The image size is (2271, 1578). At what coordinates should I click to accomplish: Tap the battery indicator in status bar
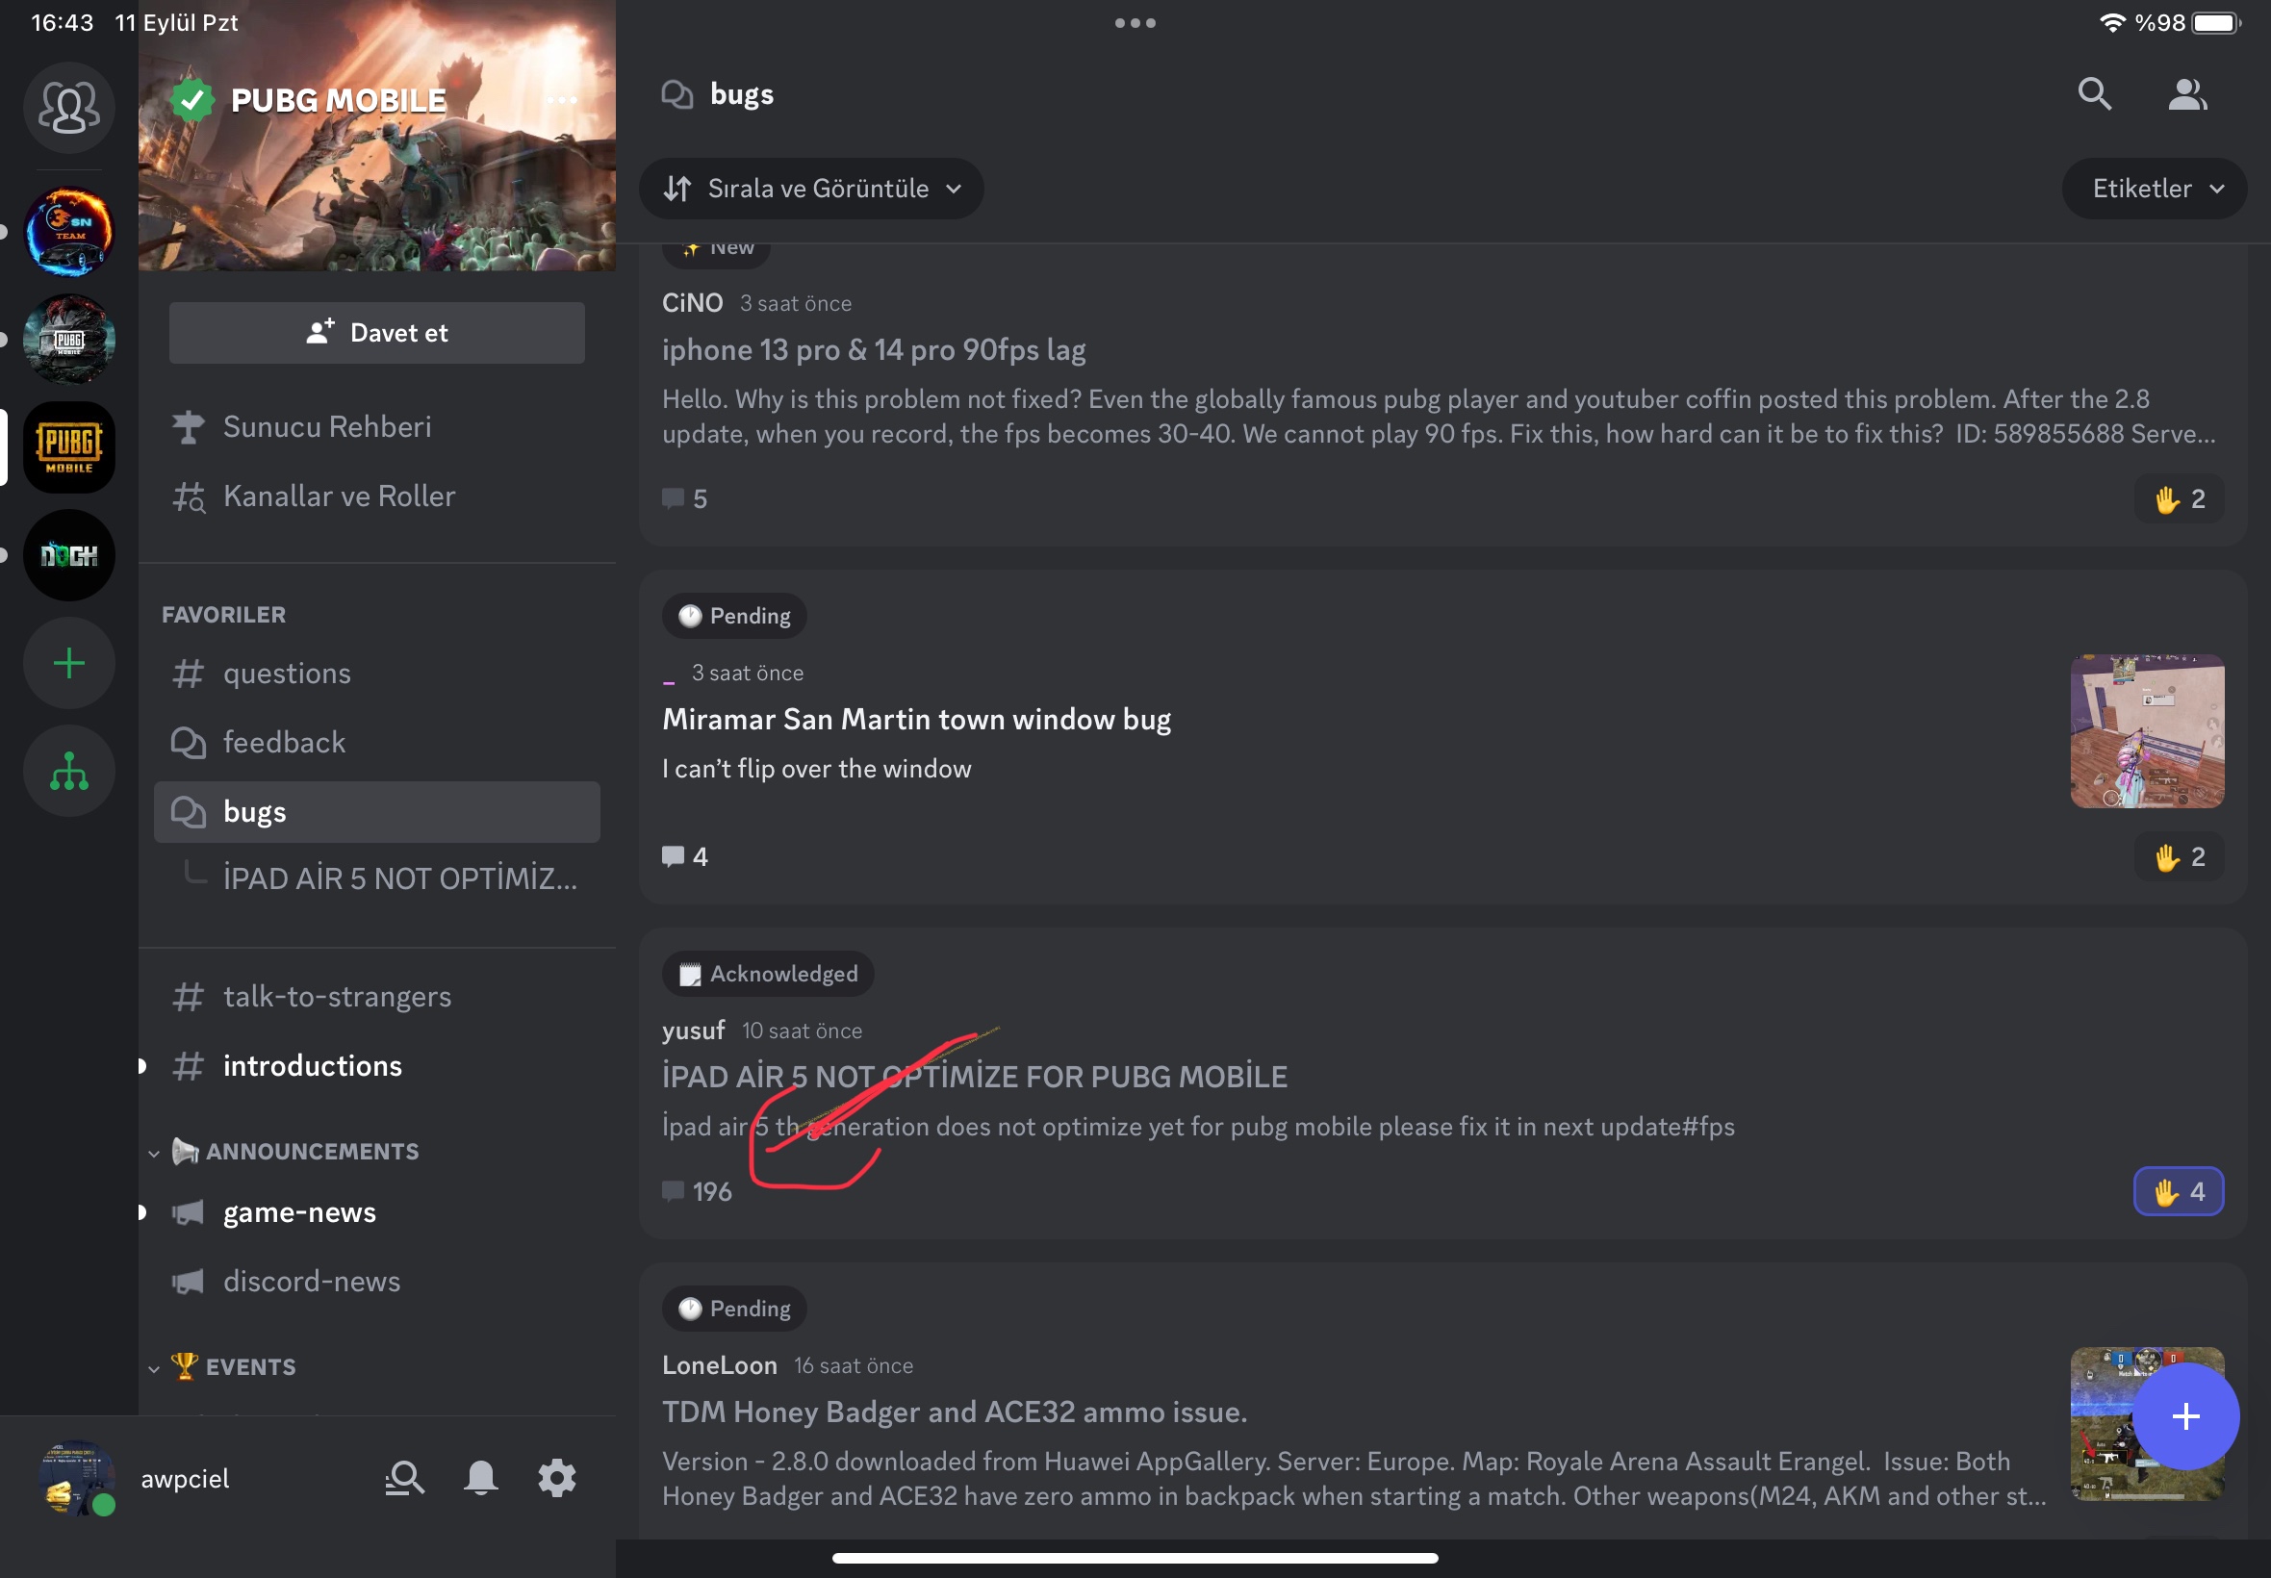click(2214, 23)
